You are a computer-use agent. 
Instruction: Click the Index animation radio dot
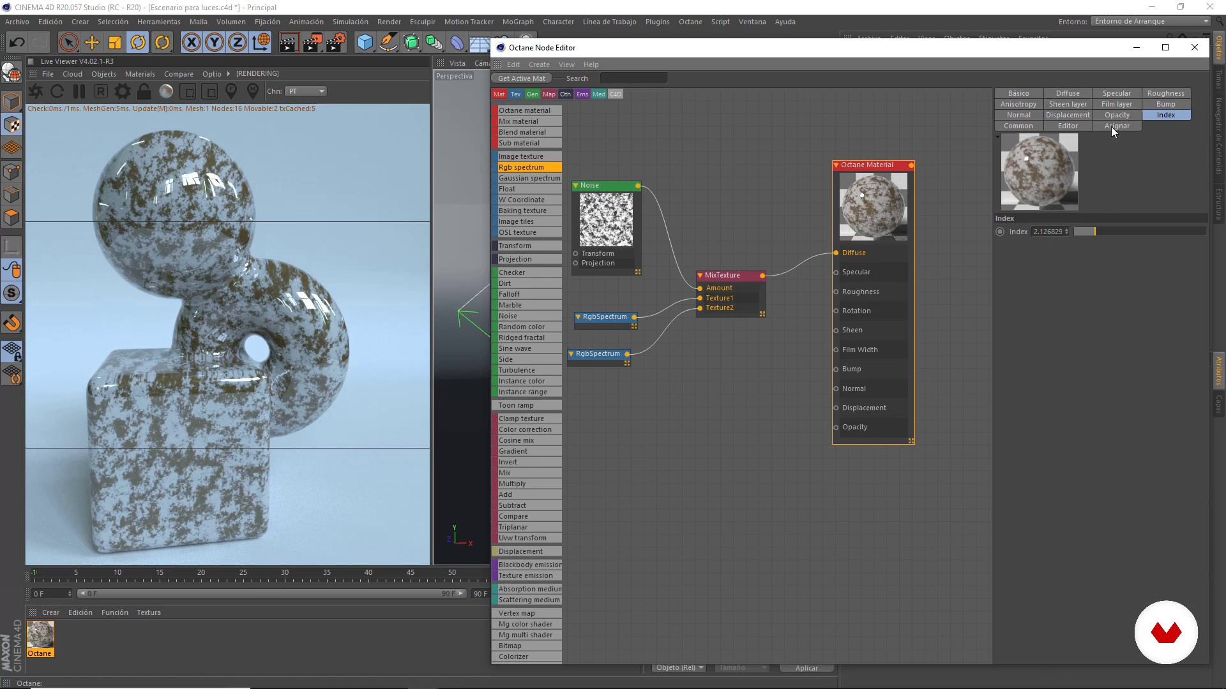click(x=1000, y=232)
